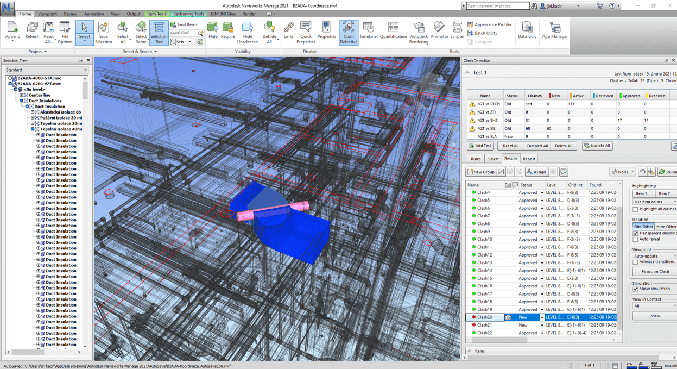Toggle the Selection Tree panel button

tap(159, 33)
